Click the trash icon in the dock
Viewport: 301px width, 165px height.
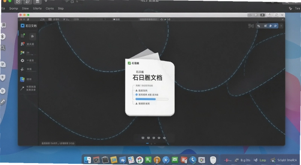[213, 160]
